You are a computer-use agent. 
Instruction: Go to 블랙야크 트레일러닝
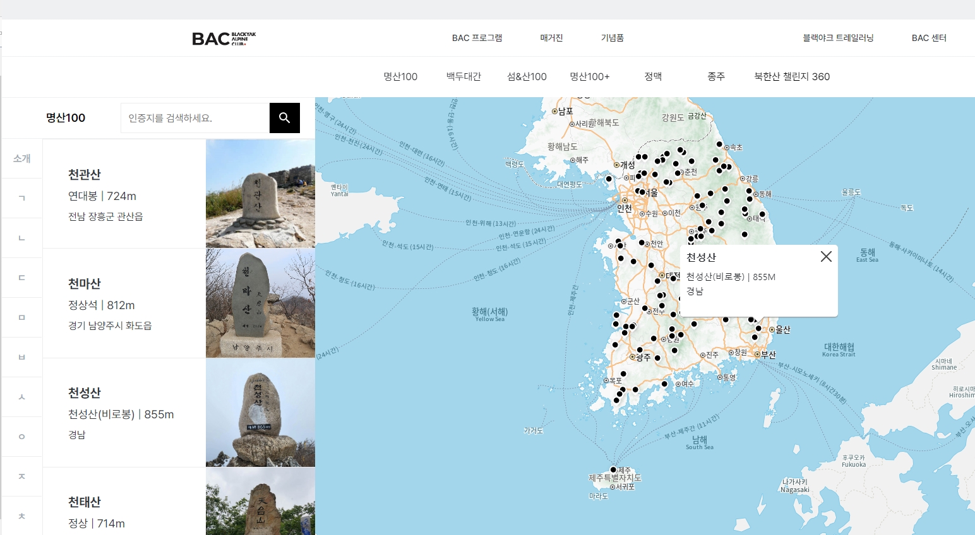(x=838, y=38)
